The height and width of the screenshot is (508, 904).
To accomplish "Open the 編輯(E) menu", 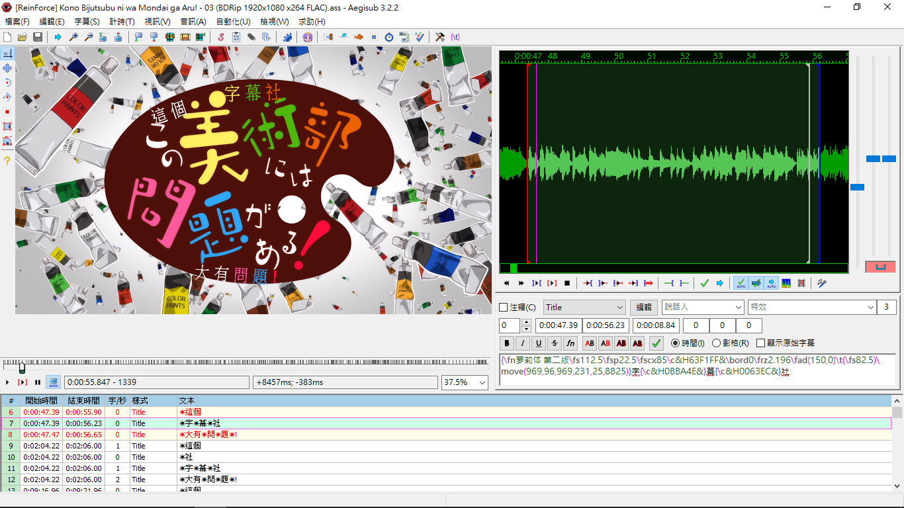I will (x=52, y=22).
